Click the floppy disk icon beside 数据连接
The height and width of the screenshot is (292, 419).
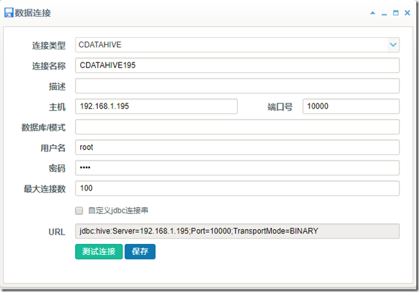(9, 12)
